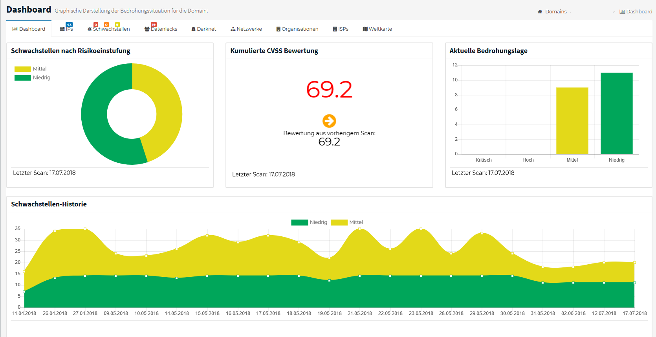656x337 pixels.
Task: Toggle Mittel in the donut chart legend
Action: [31, 69]
